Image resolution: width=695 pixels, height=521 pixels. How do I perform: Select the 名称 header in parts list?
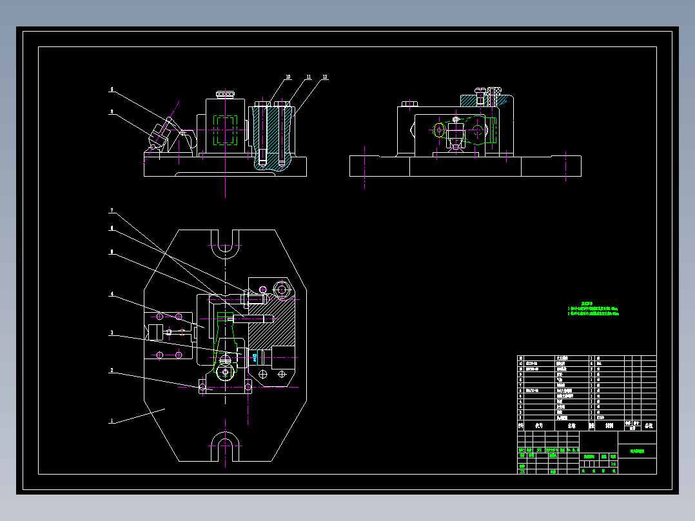coord(572,426)
